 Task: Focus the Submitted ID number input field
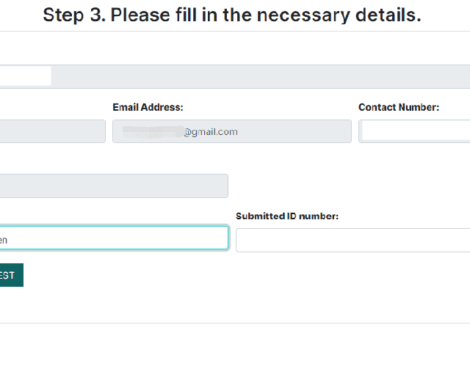click(352, 240)
